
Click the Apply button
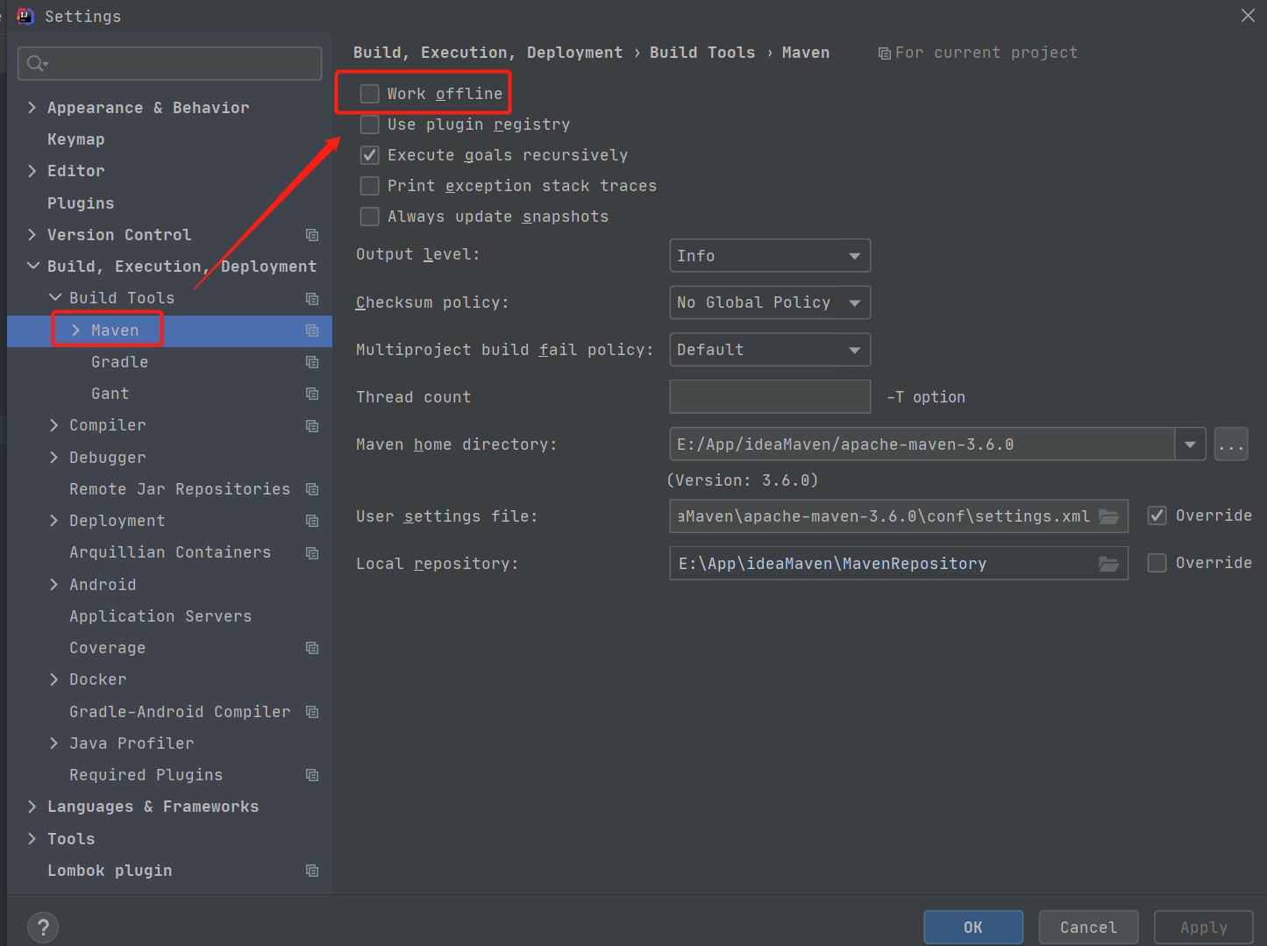(x=1203, y=928)
